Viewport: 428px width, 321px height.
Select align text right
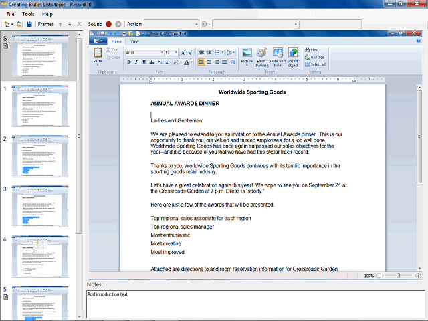point(217,62)
